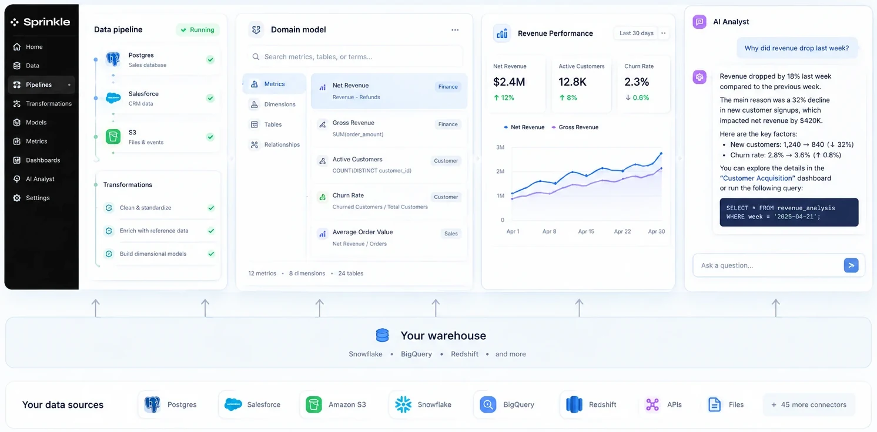Select Pipelines in the sidebar

point(41,85)
